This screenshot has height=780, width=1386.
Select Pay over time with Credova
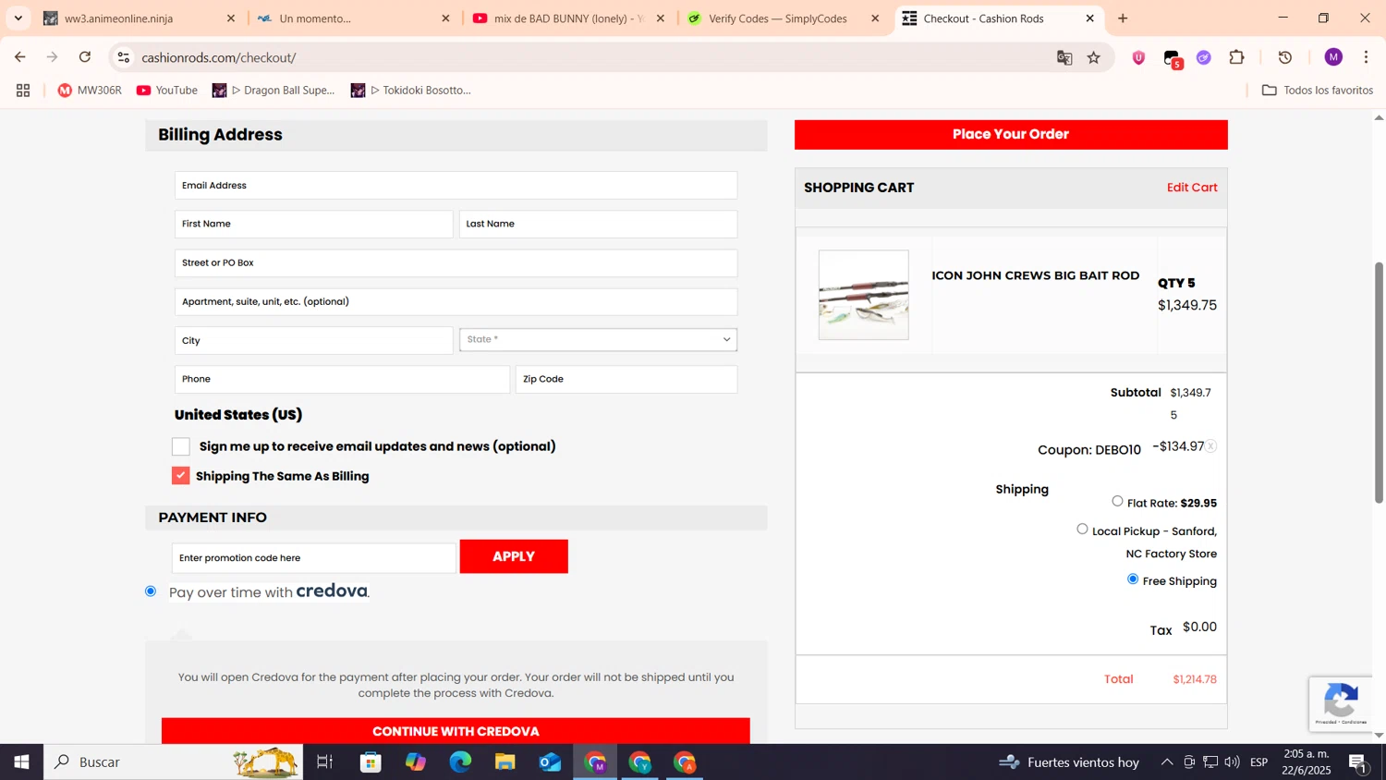pos(151,591)
